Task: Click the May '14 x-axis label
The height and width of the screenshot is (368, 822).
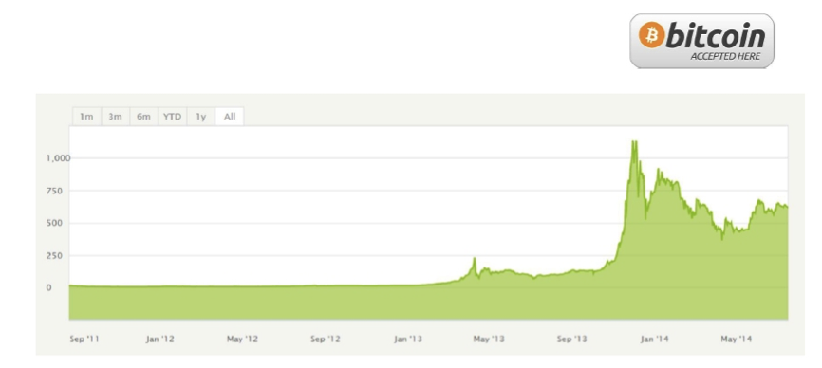Action: [736, 340]
